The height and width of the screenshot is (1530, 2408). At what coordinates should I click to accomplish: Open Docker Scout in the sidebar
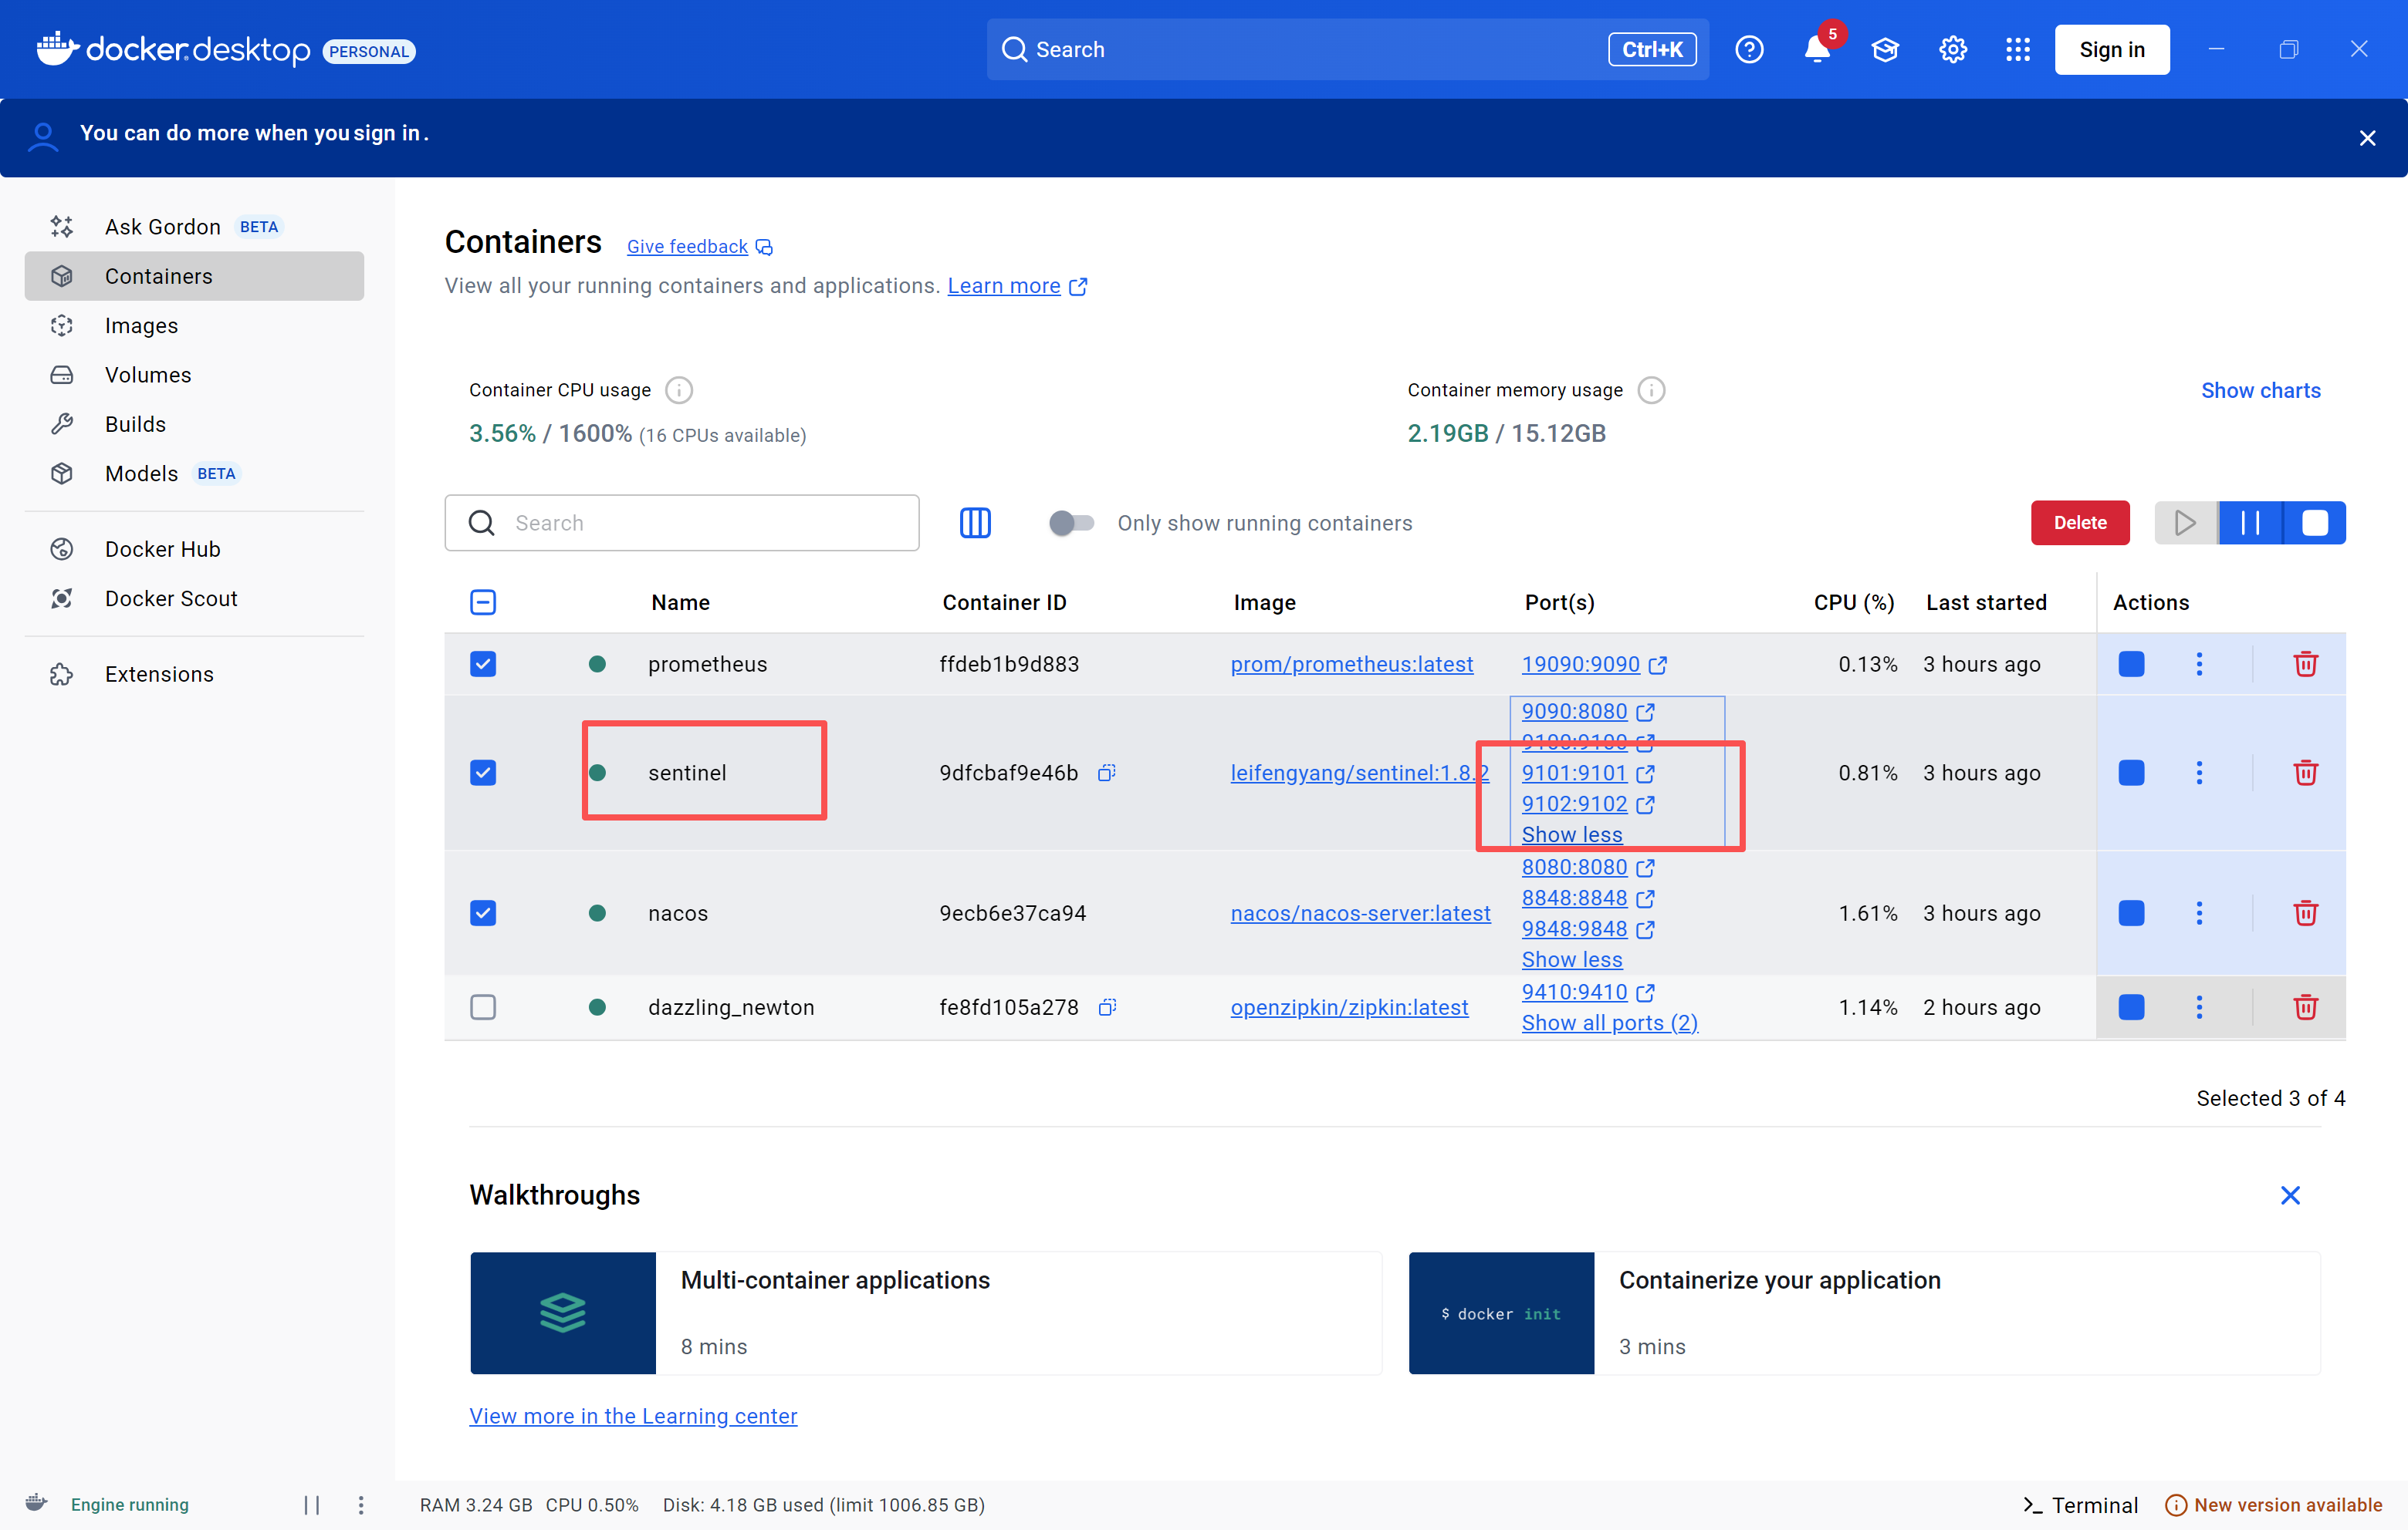[194, 598]
